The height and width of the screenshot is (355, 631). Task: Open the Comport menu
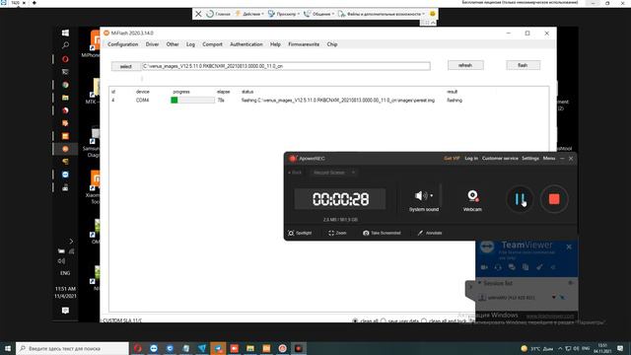click(212, 44)
